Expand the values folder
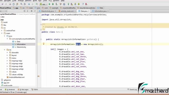Image resolution: width=169 pixels, height=95 pixels. point(7,72)
